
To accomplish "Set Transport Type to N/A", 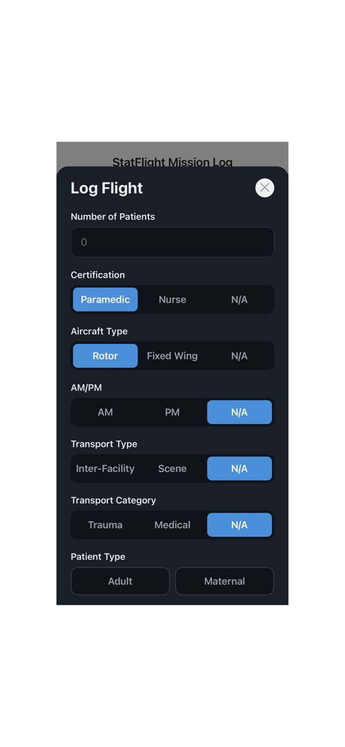I will [x=239, y=469].
